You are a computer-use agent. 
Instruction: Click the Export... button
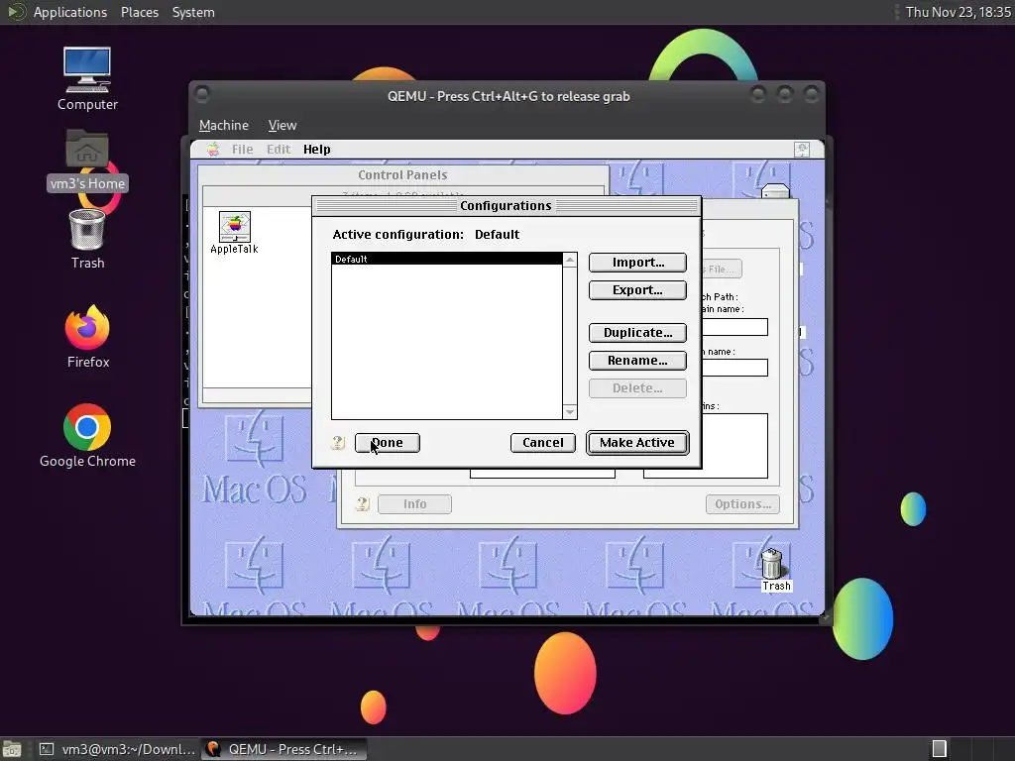pos(637,290)
